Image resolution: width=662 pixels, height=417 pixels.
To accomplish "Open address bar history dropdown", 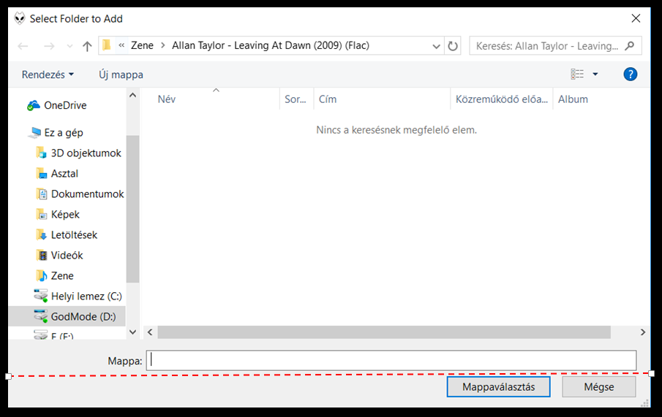I will 437,46.
